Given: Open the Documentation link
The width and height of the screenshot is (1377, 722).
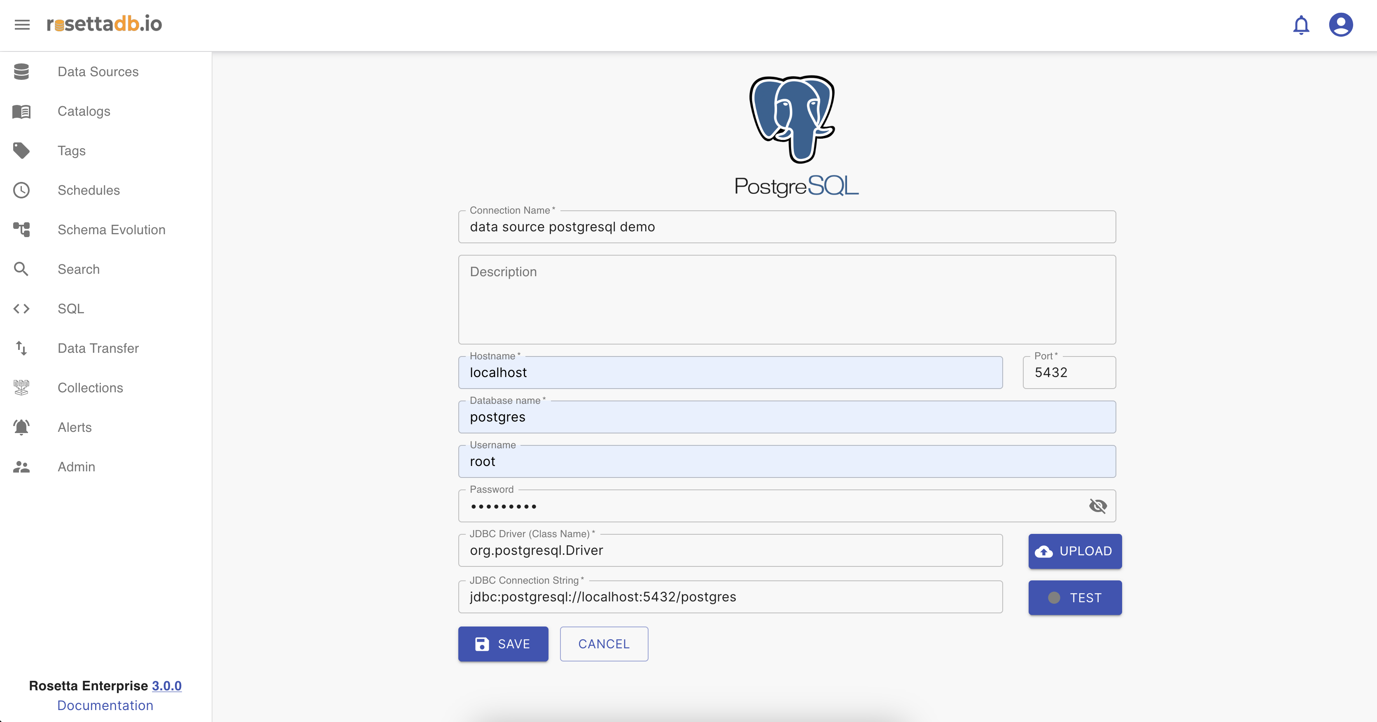Looking at the screenshot, I should 105,706.
